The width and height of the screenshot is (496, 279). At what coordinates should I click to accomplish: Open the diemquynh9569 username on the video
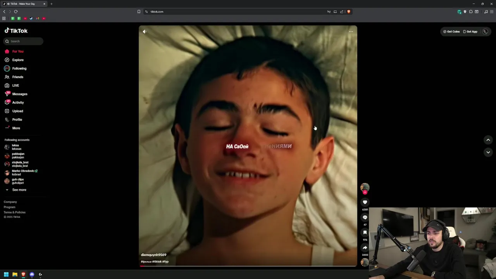click(x=153, y=255)
